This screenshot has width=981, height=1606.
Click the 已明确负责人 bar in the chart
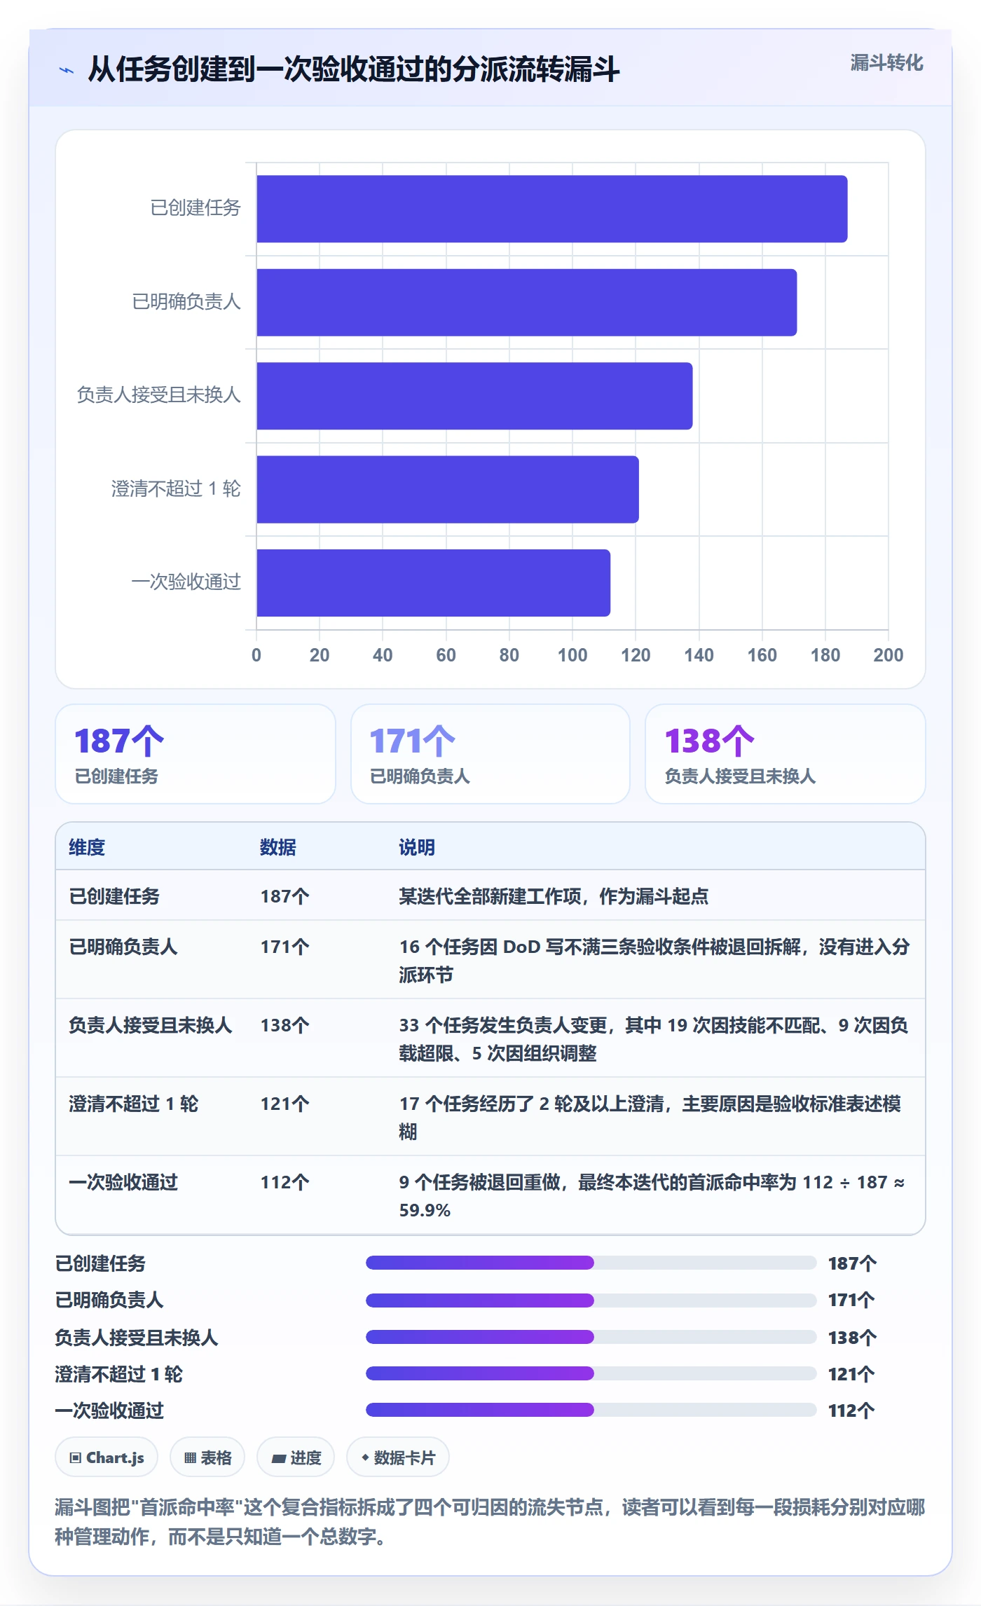(527, 303)
